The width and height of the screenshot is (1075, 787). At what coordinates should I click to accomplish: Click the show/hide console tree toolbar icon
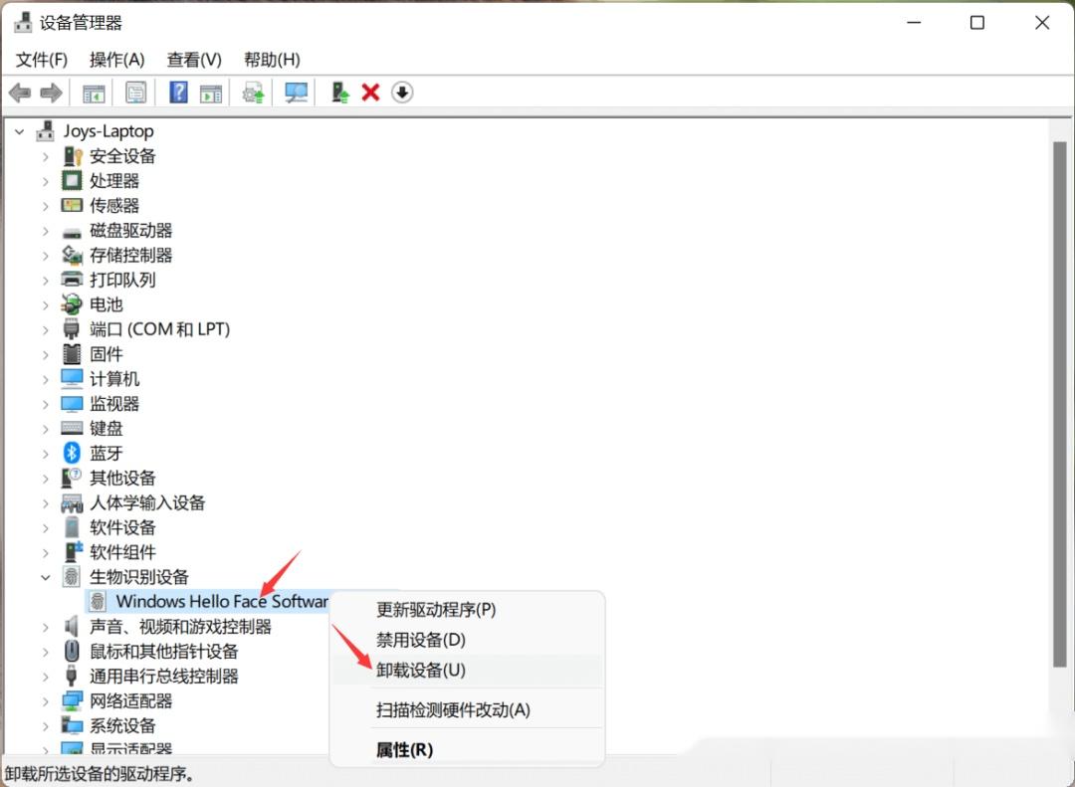click(x=93, y=93)
